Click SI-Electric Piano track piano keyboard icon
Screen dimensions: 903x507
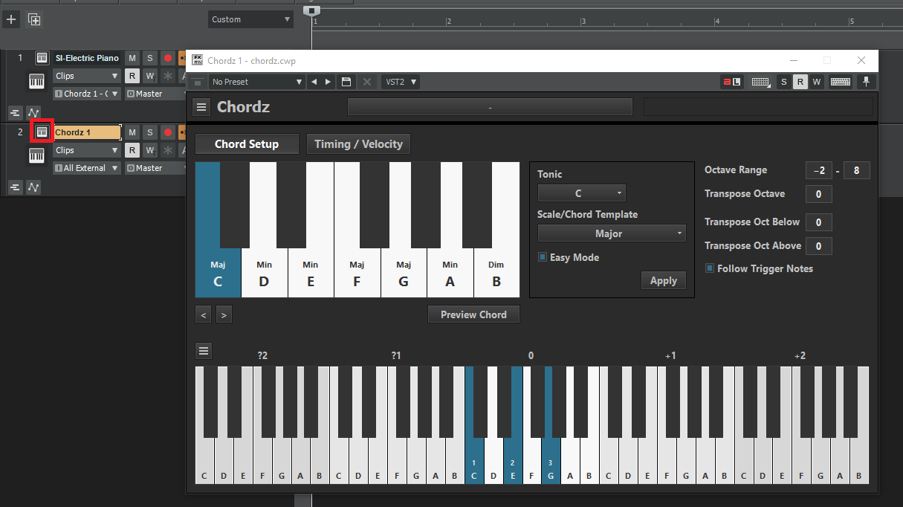coord(36,82)
